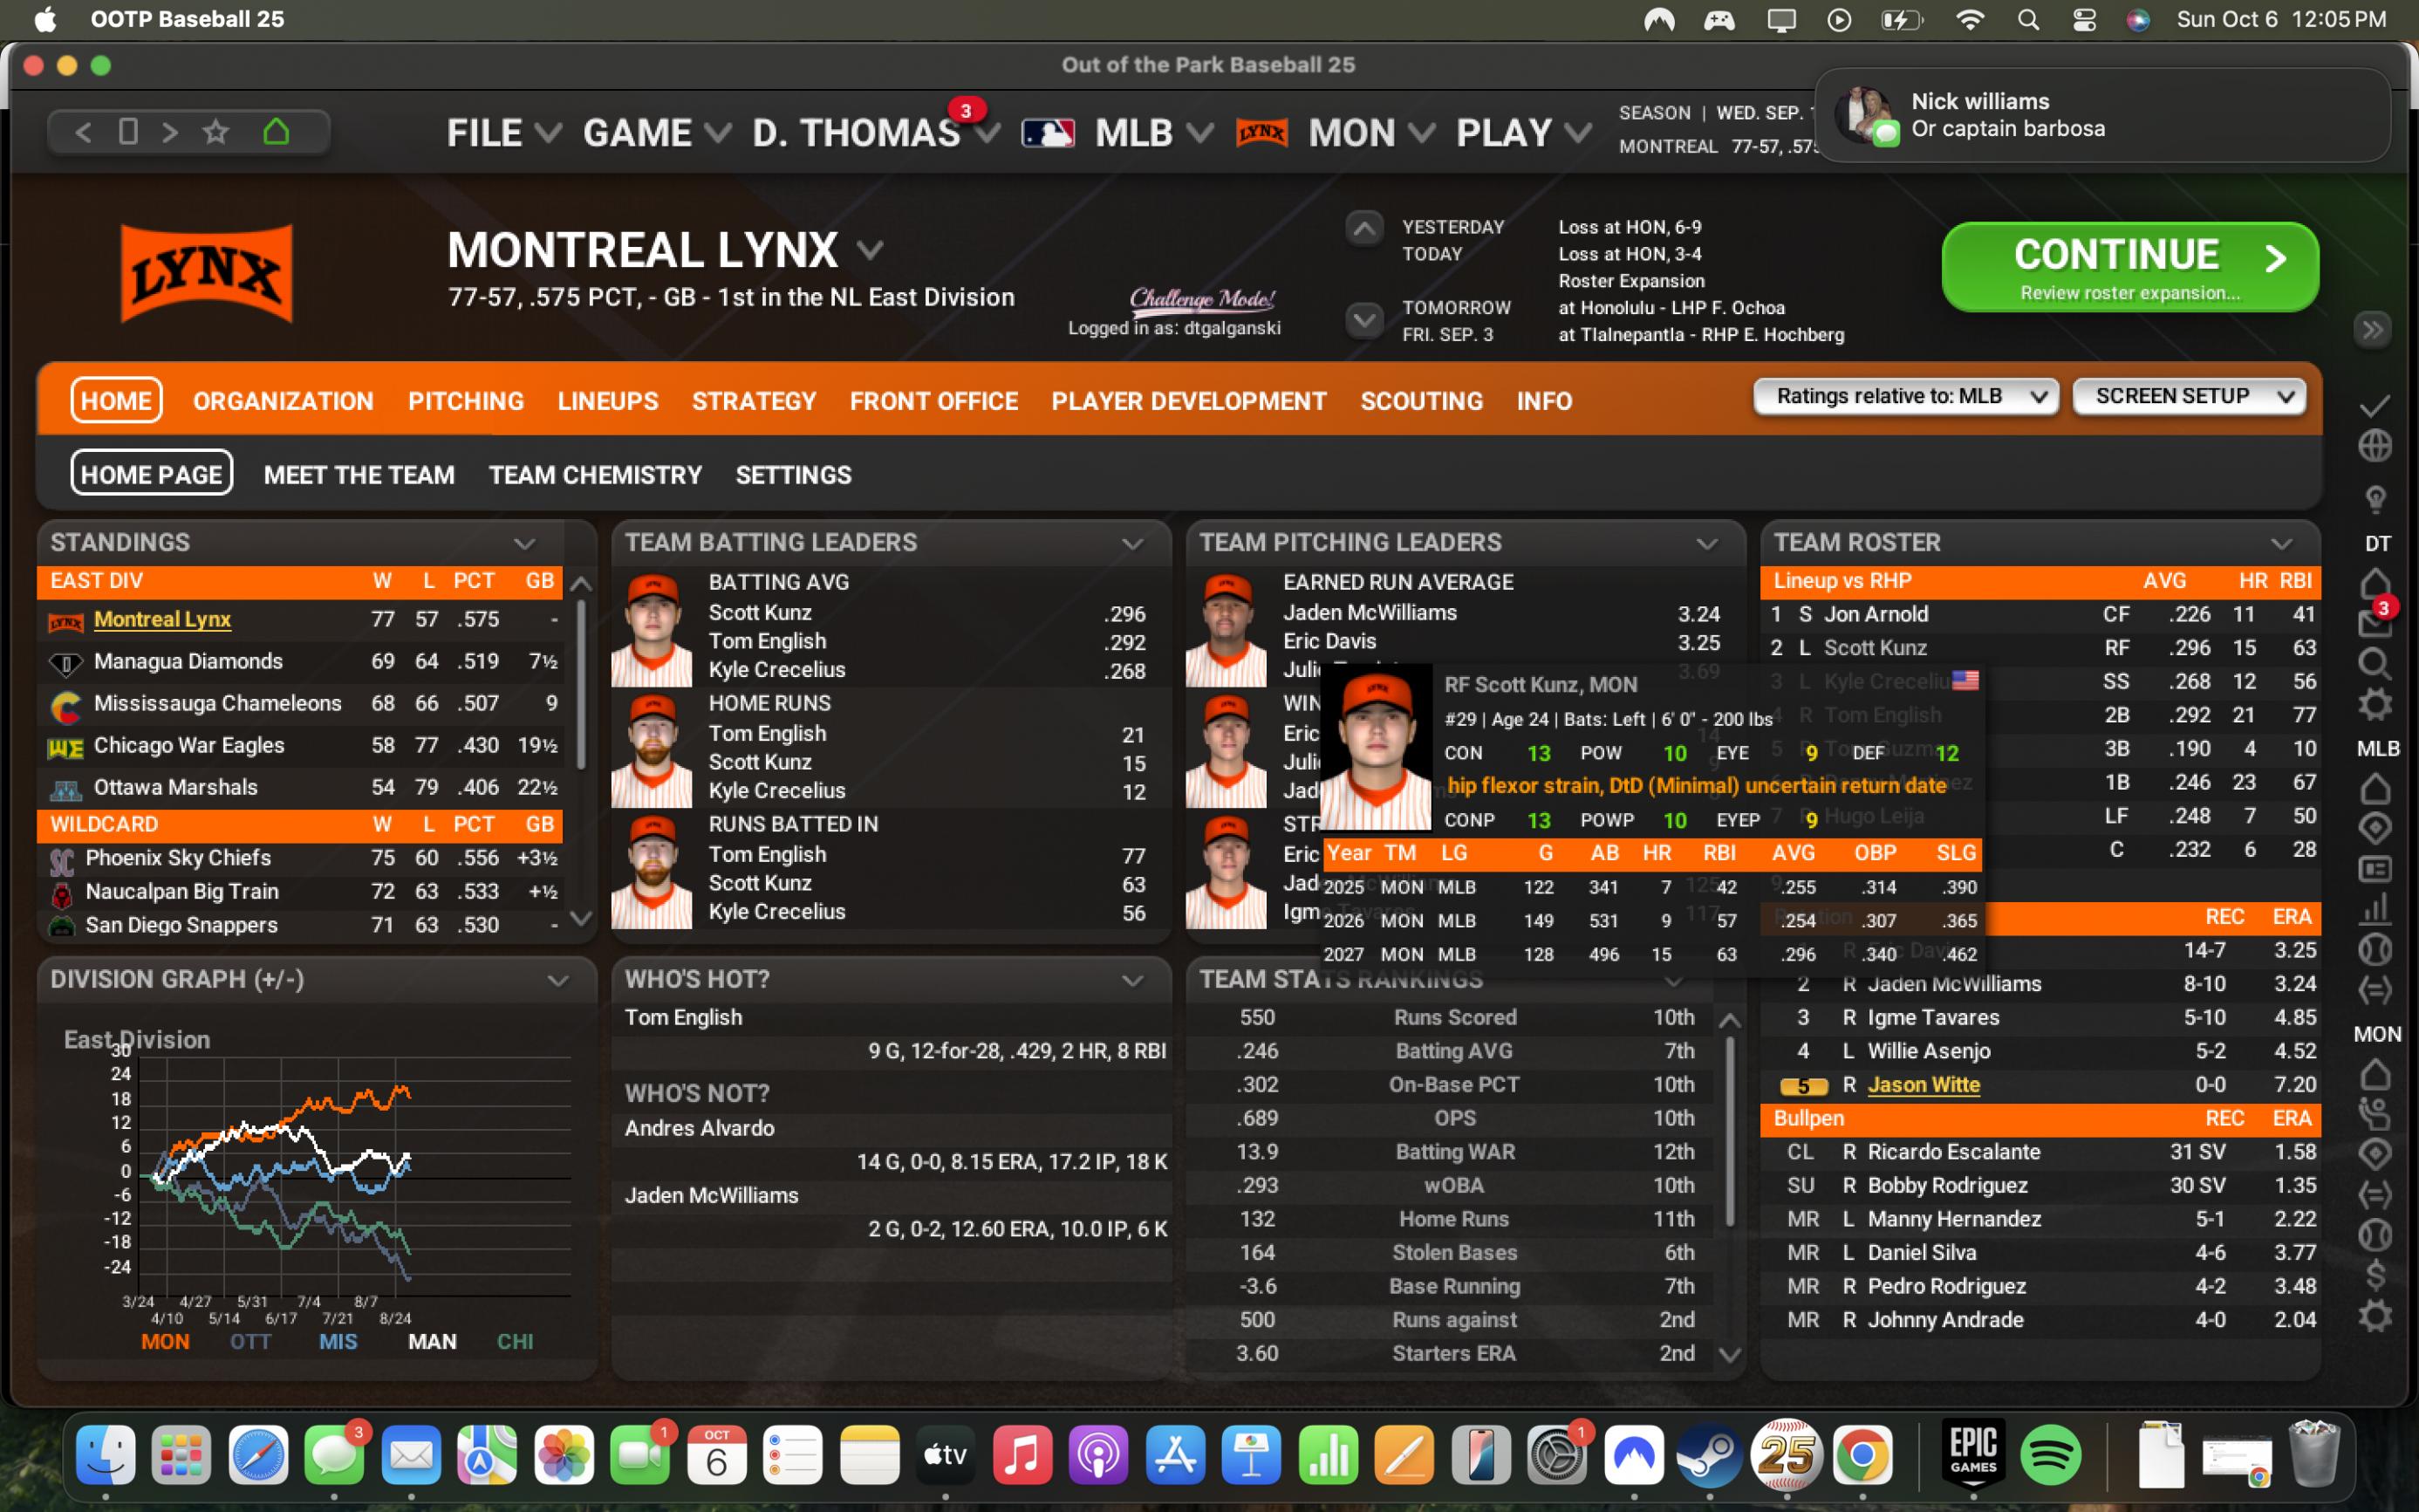
Task: Click the magnifier search icon in sidebar
Action: point(2375,664)
